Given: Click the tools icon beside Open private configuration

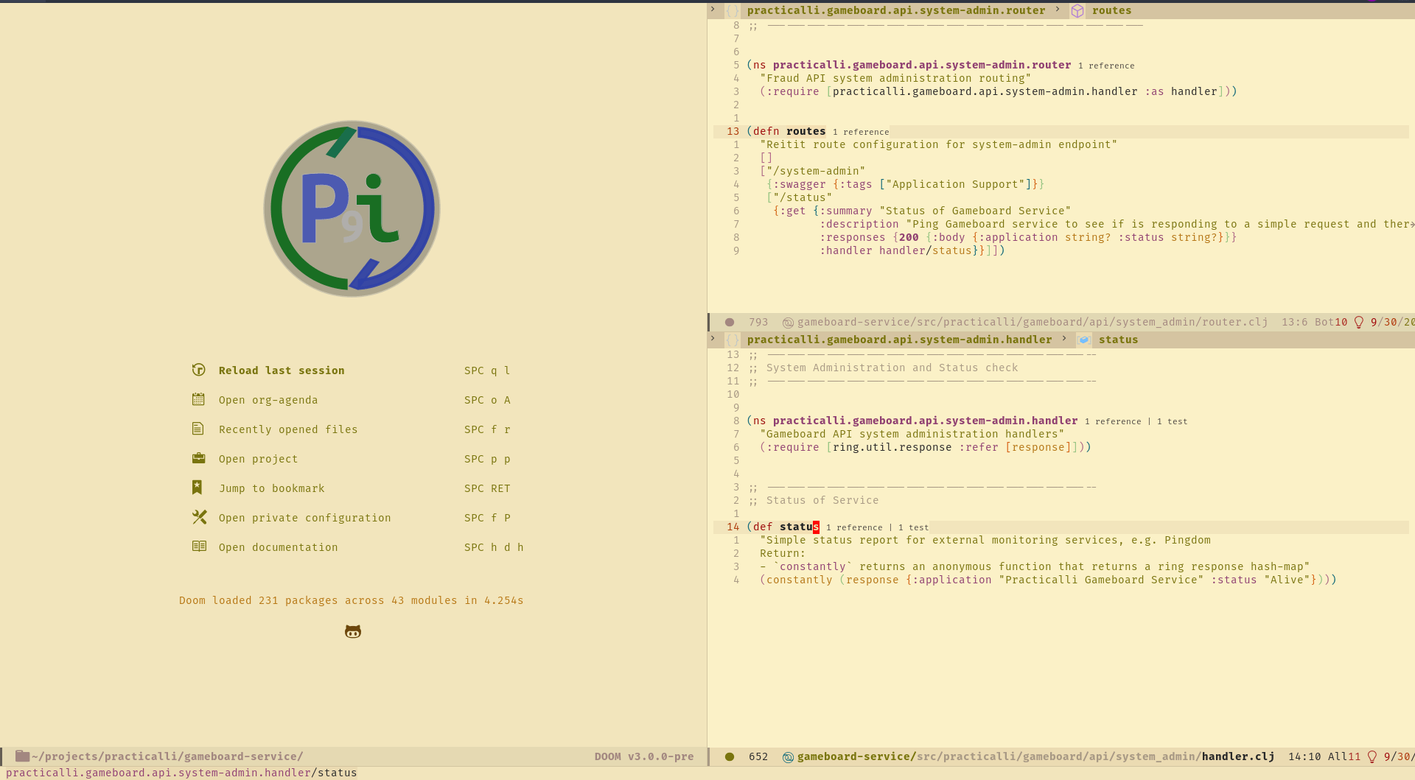Looking at the screenshot, I should tap(198, 517).
